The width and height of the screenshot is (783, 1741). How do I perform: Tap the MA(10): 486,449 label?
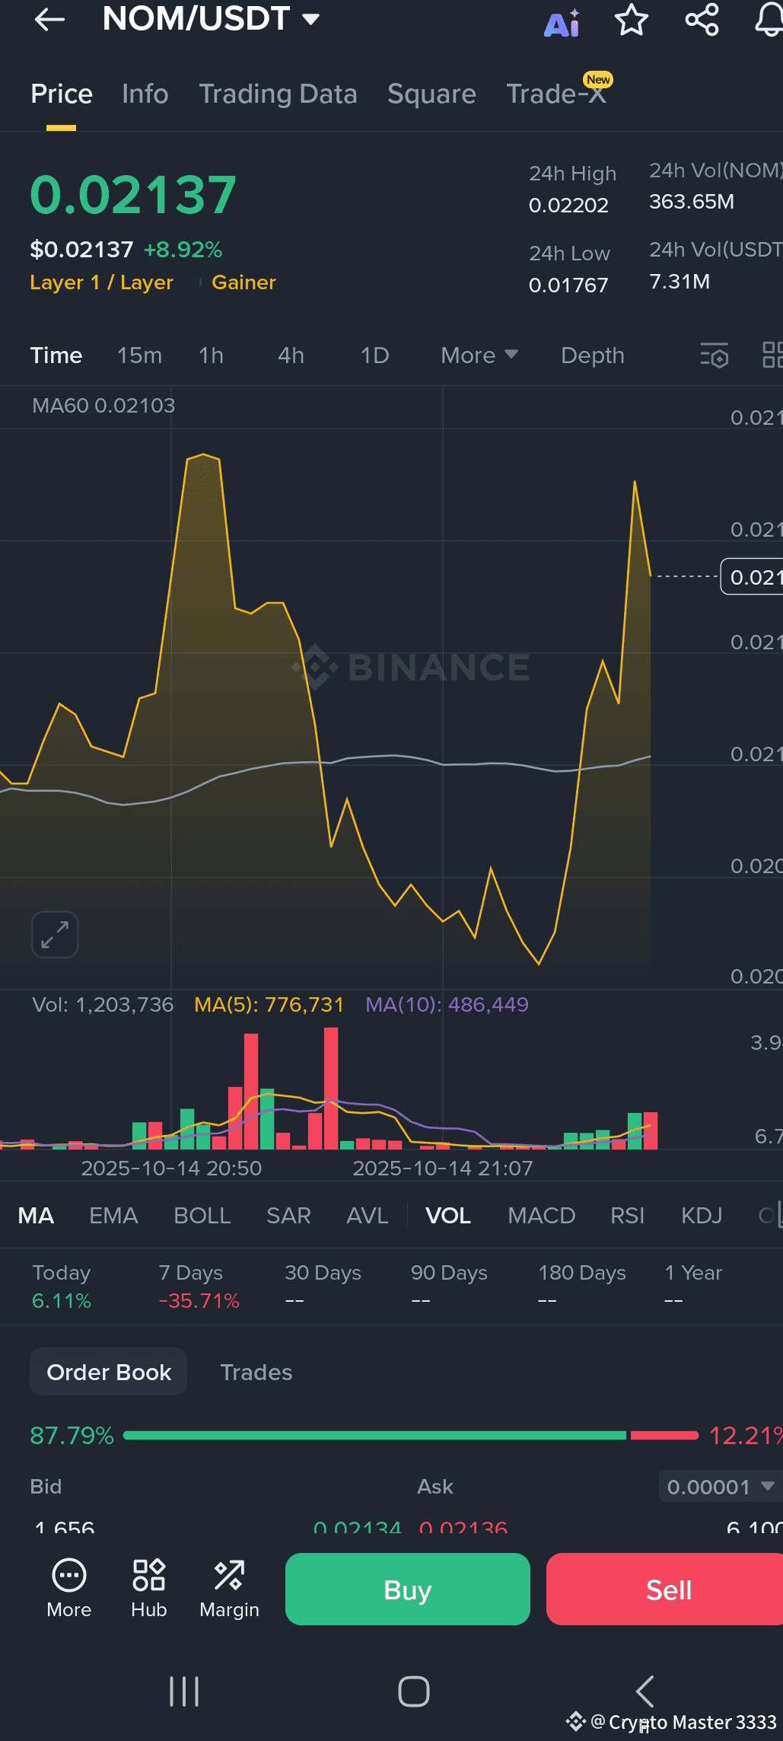click(447, 1005)
